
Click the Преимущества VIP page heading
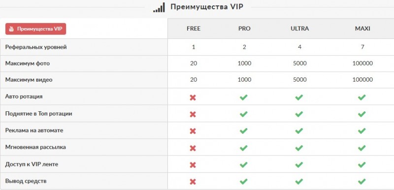pyautogui.click(x=207, y=7)
